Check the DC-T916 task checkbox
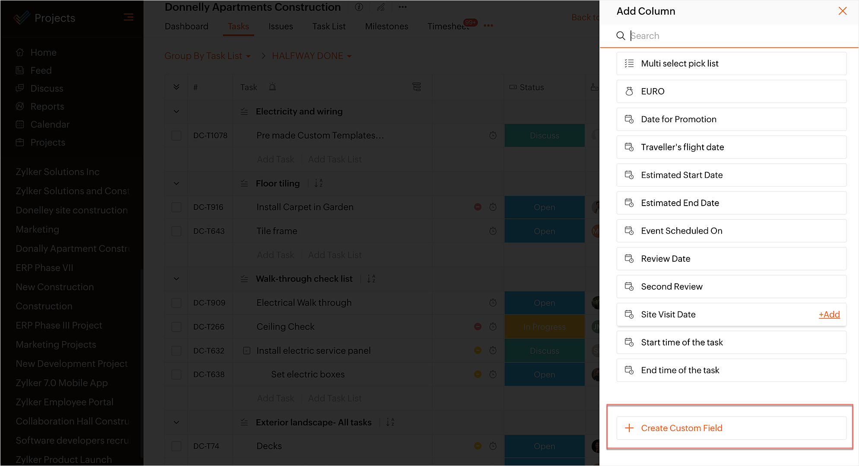Viewport: 859px width, 466px height. coord(176,207)
